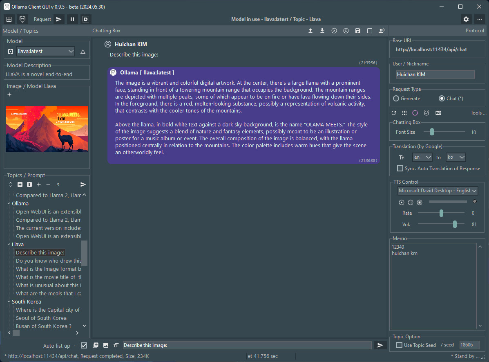This screenshot has width=489, height=362.
Task: Click the triangle icon next to model dropdown
Action: click(83, 52)
